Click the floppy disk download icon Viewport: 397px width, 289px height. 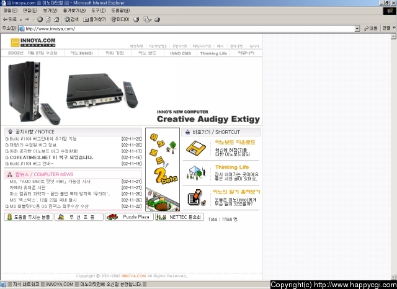(x=195, y=149)
